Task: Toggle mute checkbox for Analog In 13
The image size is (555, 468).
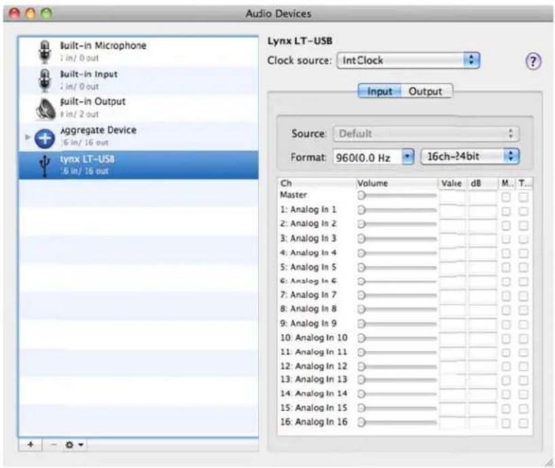Action: coord(506,381)
